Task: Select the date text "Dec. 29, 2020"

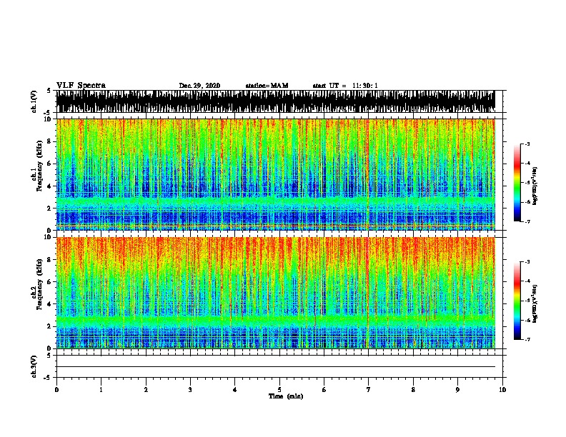Action: click(199, 86)
